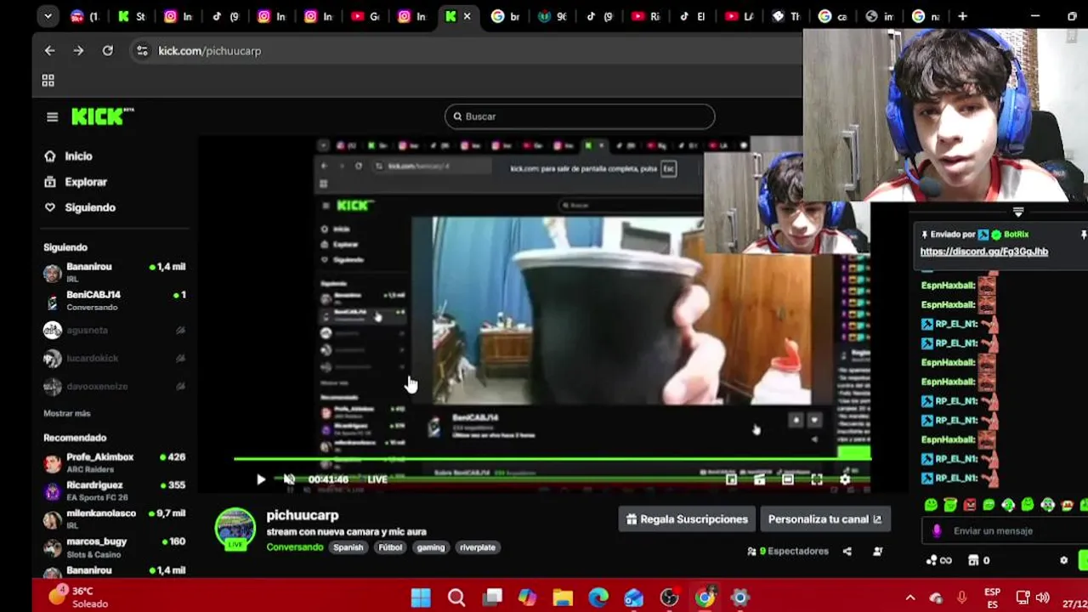Image resolution: width=1088 pixels, height=612 pixels.
Task: Open the discord.gg invite link
Action: [983, 252]
